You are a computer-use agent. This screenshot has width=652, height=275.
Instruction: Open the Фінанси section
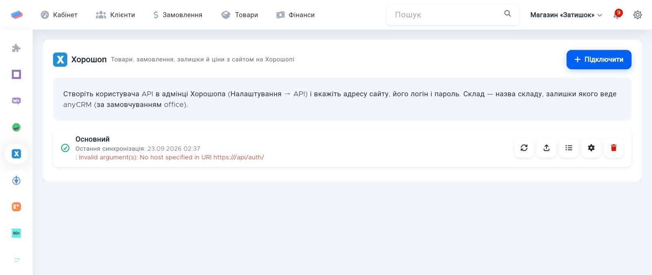(295, 15)
